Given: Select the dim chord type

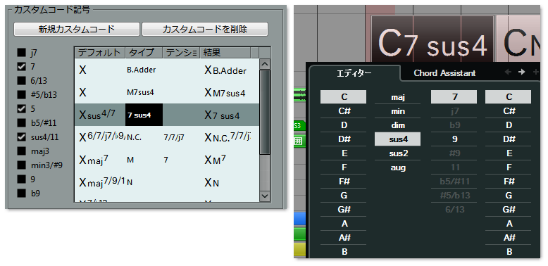Looking at the screenshot, I should 398,125.
